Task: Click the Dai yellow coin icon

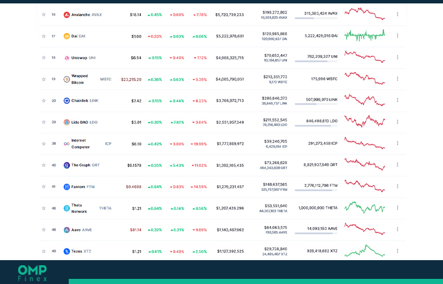Action: pyautogui.click(x=66, y=36)
